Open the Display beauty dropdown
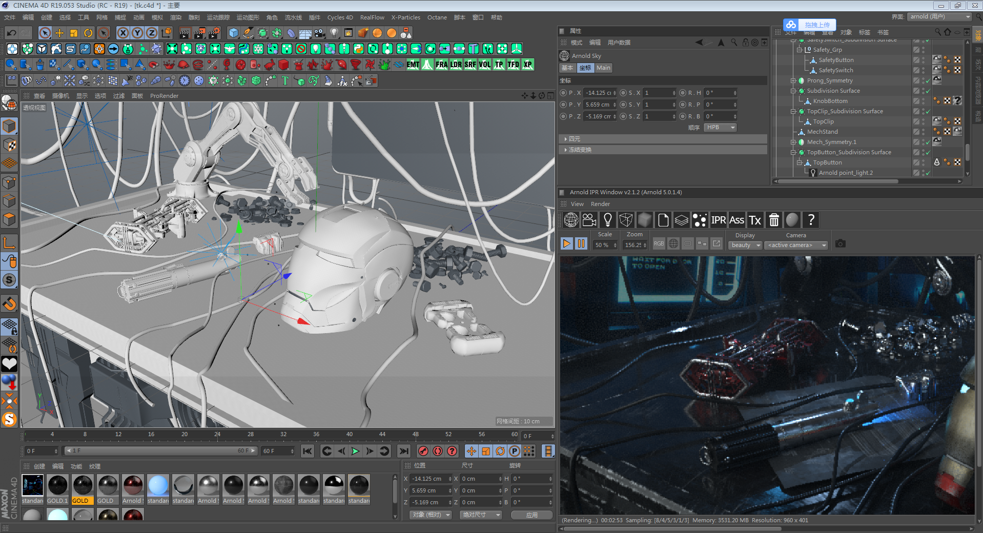Image resolution: width=983 pixels, height=533 pixels. tap(746, 245)
